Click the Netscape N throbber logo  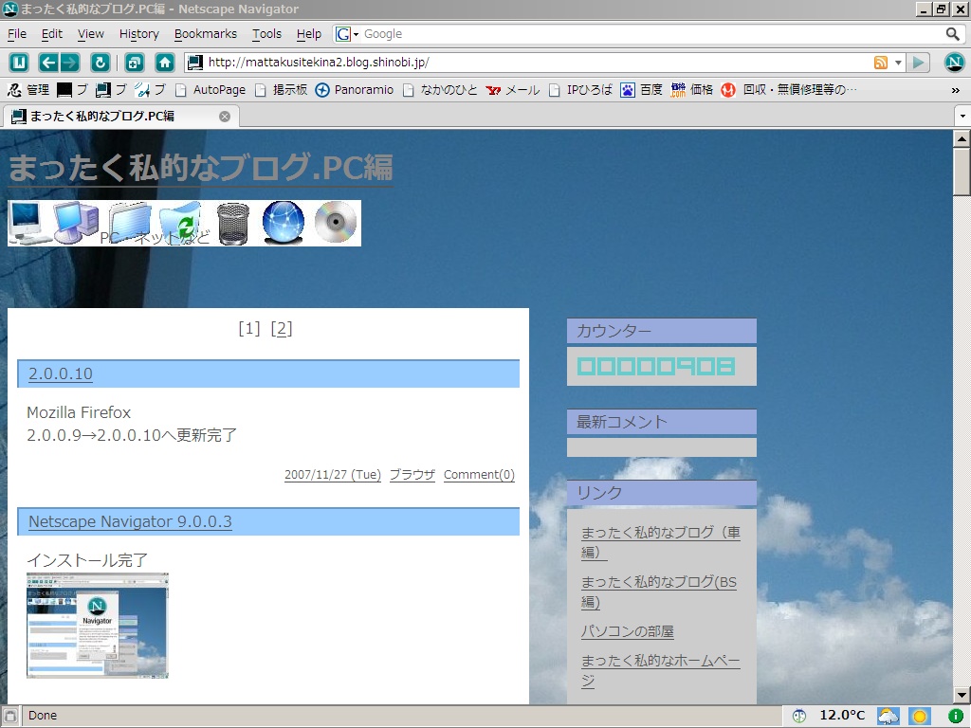(x=954, y=63)
